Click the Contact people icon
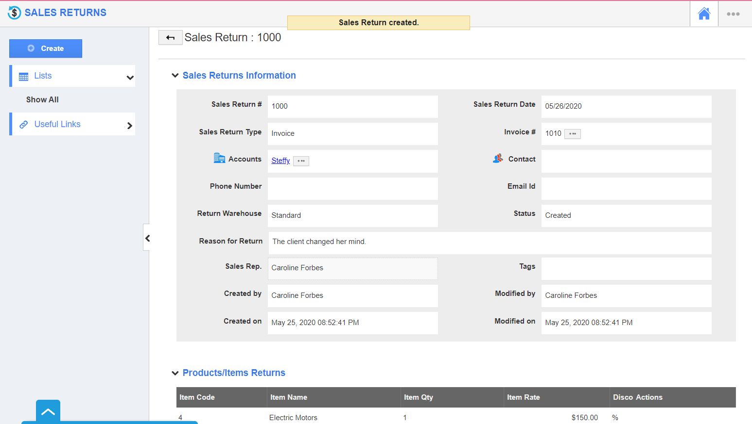The height and width of the screenshot is (424, 752). [497, 158]
